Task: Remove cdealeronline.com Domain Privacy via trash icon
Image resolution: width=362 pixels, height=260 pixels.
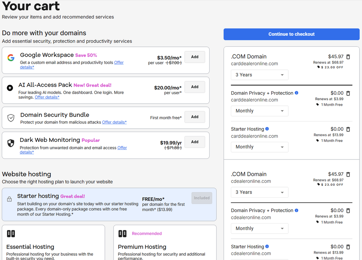Action: 348,210
